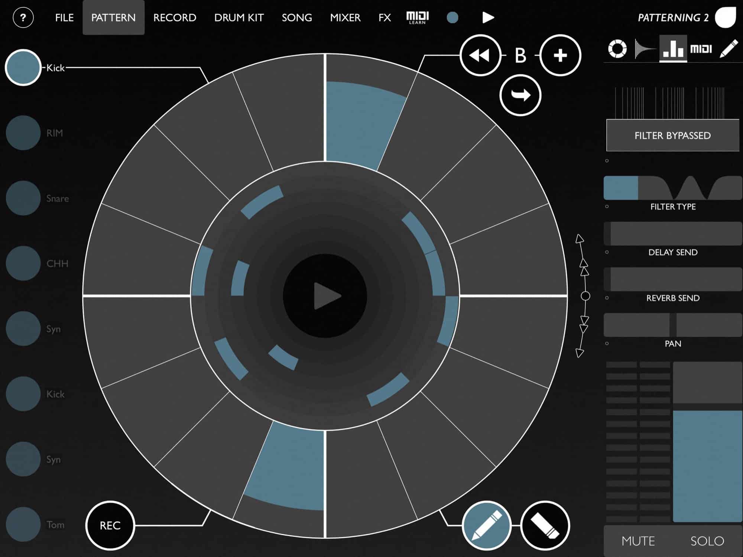This screenshot has width=743, height=557.
Task: Open the FILE menu
Action: tap(64, 17)
